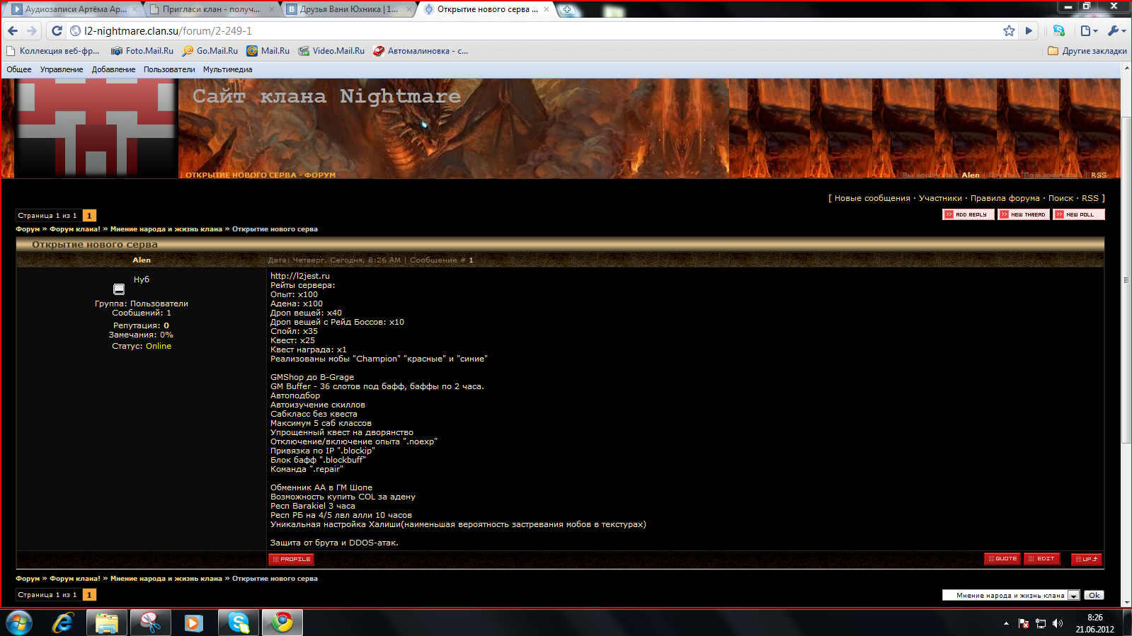
Task: Open the Мультимедиа admin menu
Action: coord(227,69)
